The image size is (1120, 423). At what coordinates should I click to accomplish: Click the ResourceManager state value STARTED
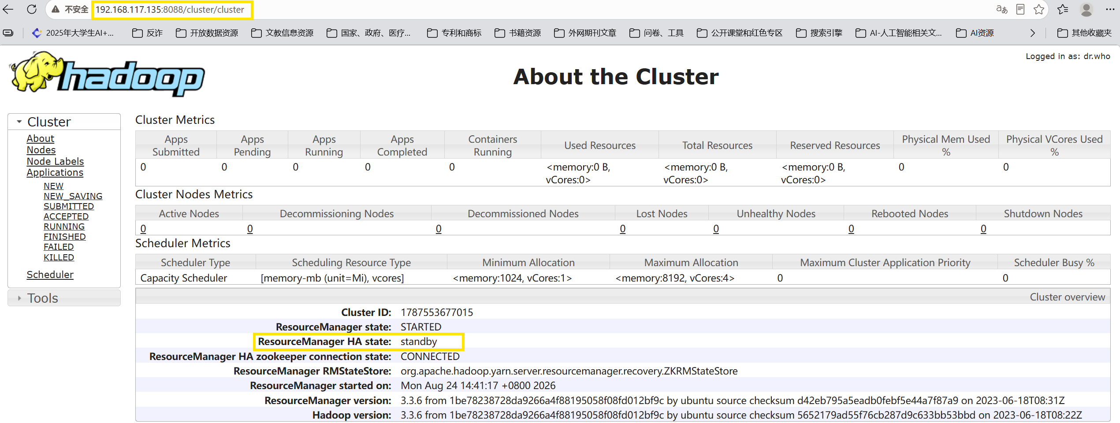[x=421, y=327]
